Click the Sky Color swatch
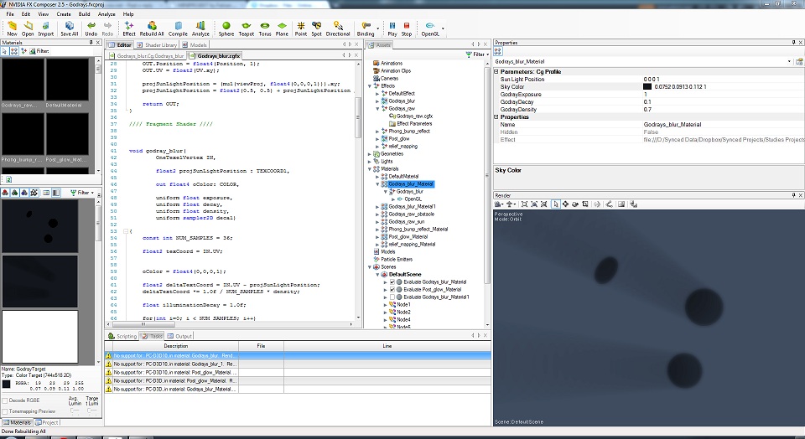The image size is (805, 439). pyautogui.click(x=647, y=86)
